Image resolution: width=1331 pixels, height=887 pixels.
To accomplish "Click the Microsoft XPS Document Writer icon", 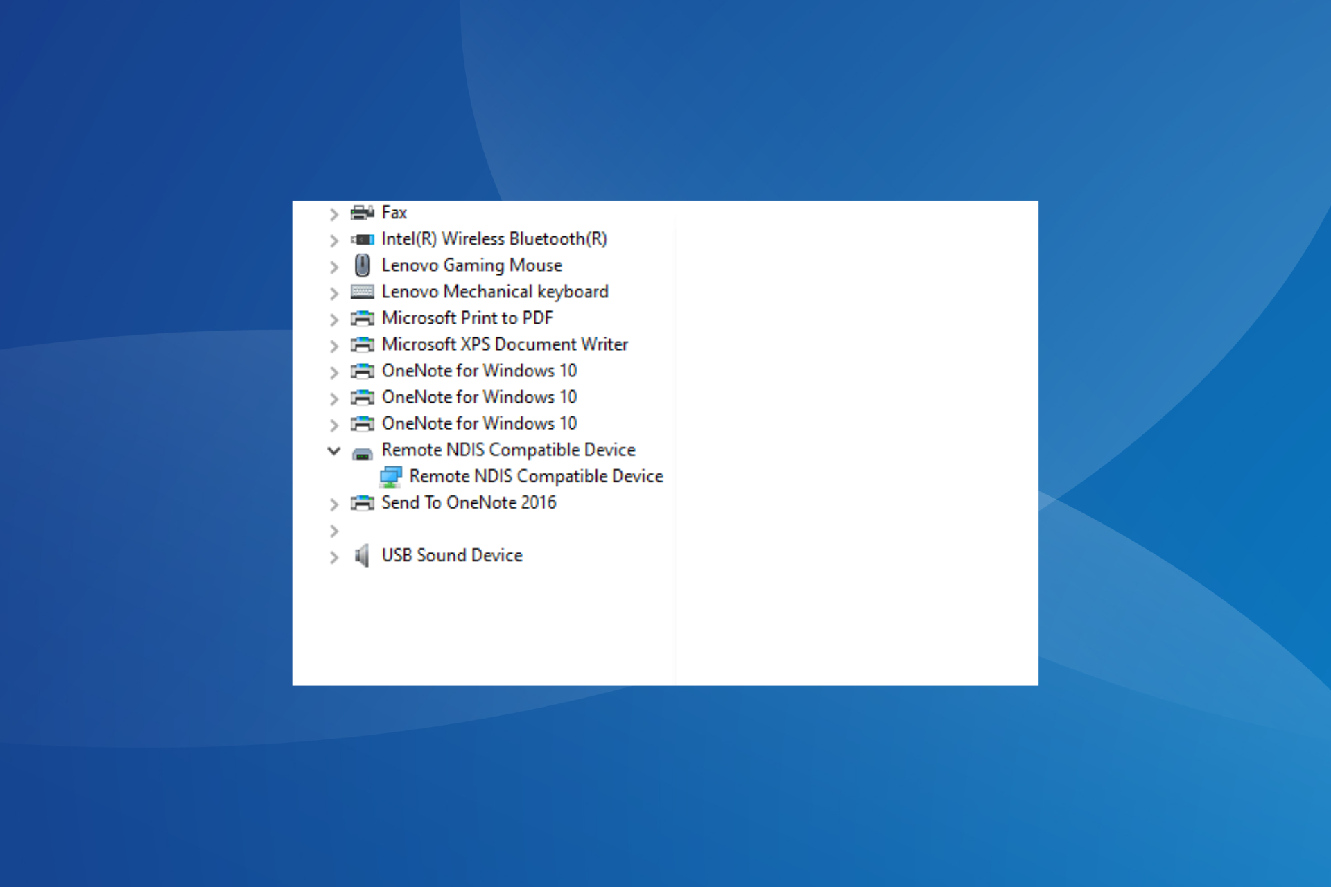I will [362, 345].
